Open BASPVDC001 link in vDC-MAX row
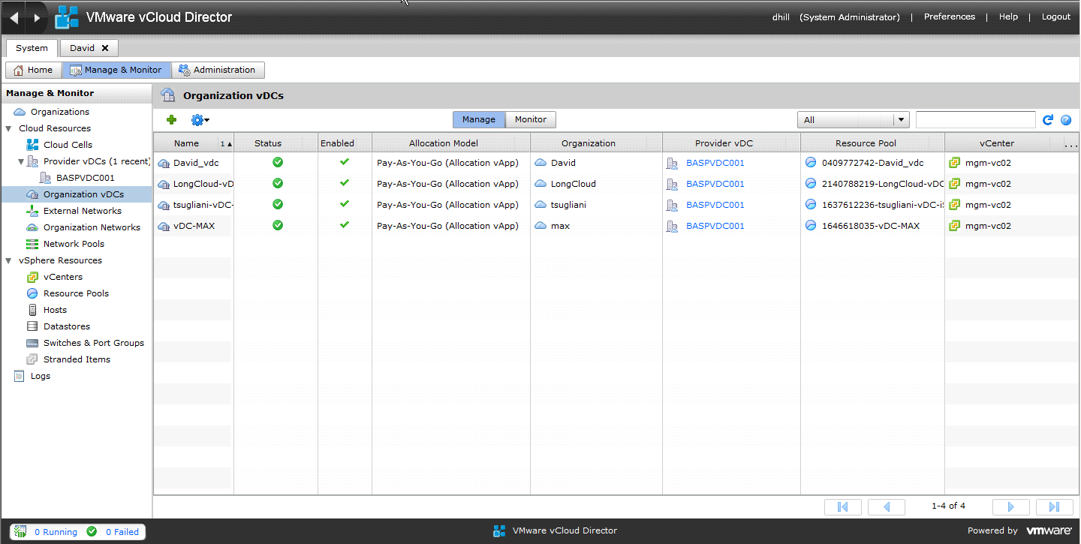 point(715,226)
